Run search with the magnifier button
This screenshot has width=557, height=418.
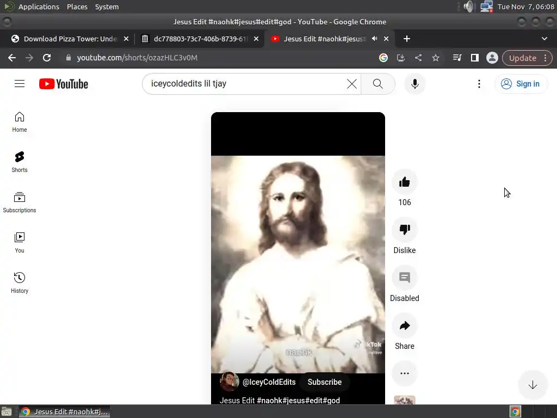(378, 84)
